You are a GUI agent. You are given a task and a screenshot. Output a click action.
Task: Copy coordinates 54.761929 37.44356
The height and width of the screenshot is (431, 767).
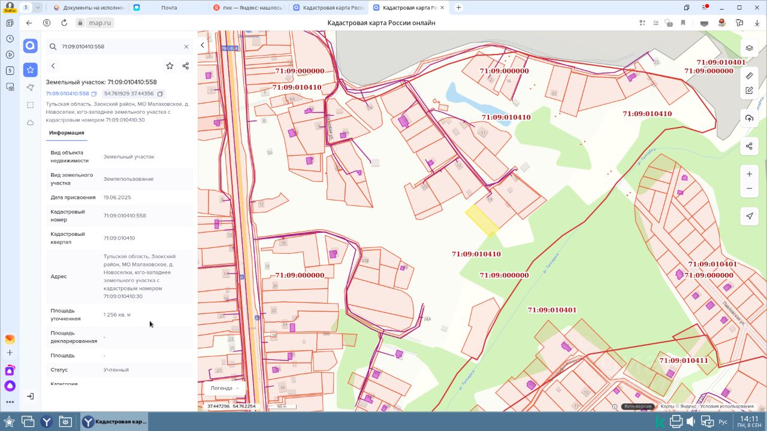[160, 94]
